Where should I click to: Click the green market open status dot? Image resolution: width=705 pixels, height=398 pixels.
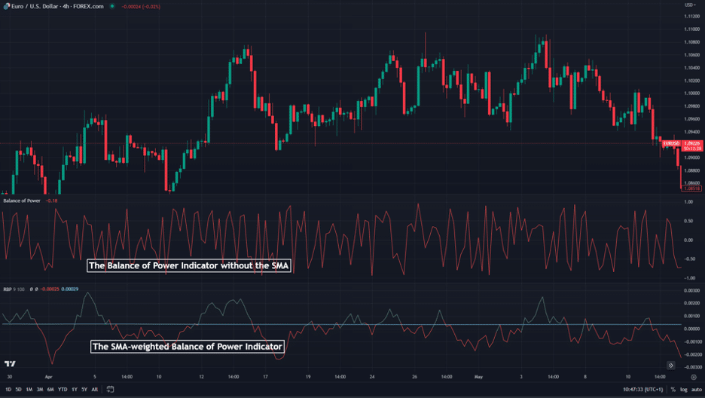112,6
